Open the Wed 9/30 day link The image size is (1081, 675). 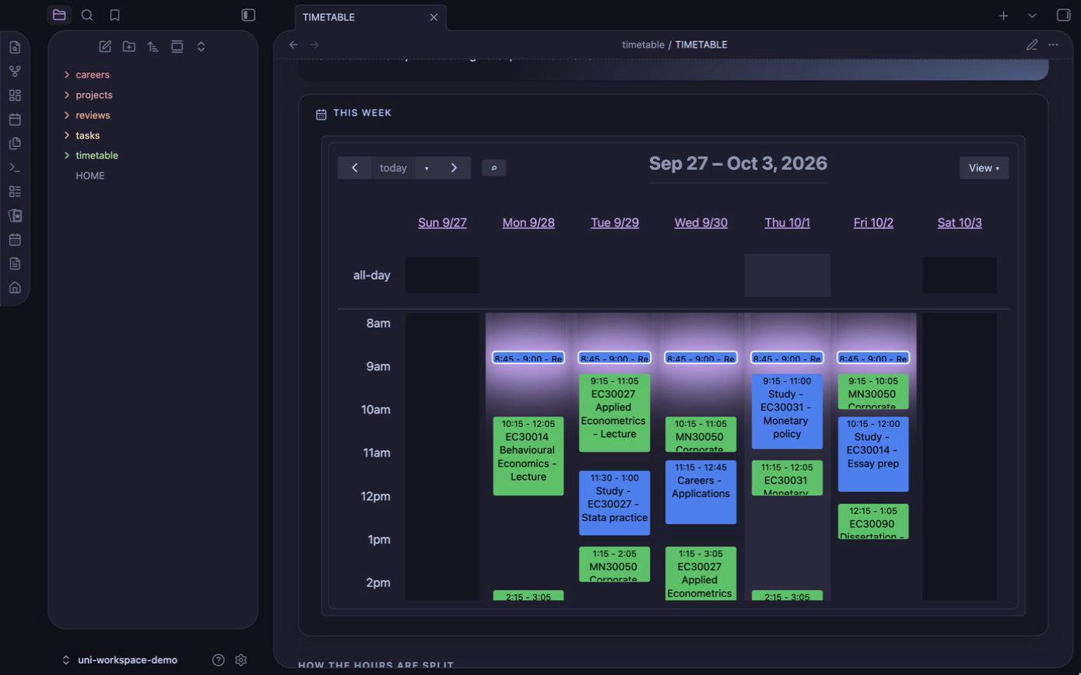[701, 222]
